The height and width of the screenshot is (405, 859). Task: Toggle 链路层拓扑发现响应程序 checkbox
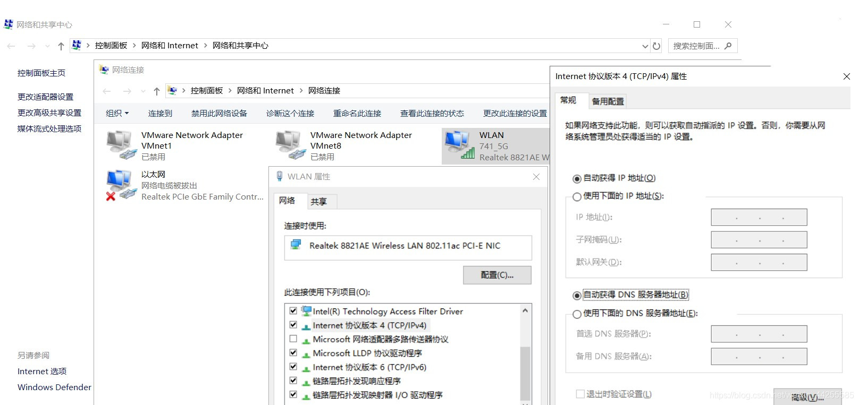coord(293,380)
